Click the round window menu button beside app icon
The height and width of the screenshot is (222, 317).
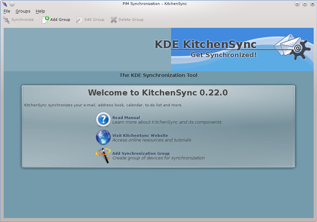(x=12, y=4)
